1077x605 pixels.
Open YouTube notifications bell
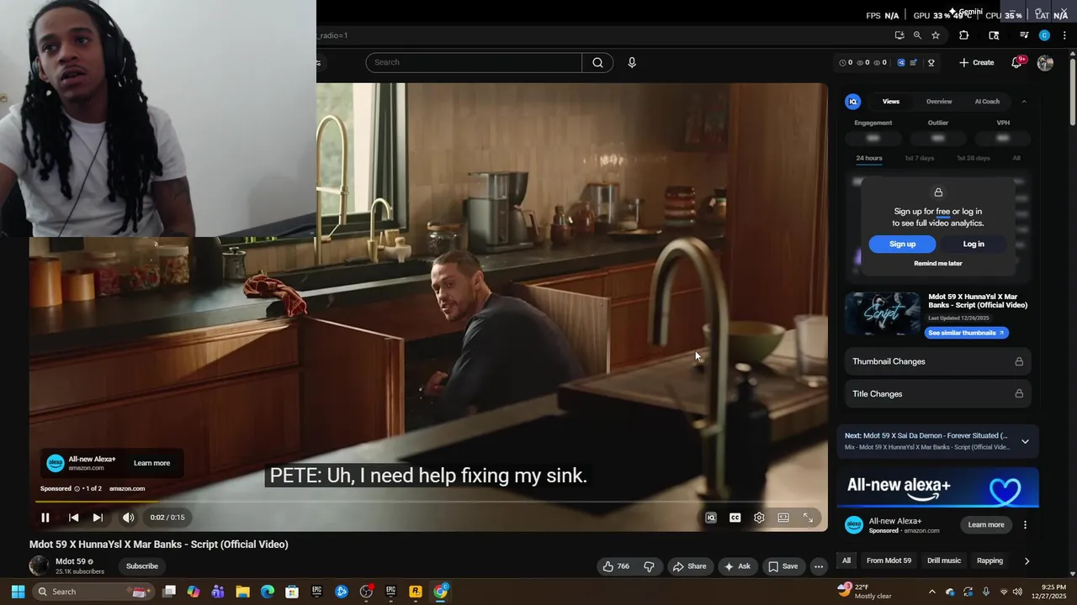pyautogui.click(x=1016, y=63)
